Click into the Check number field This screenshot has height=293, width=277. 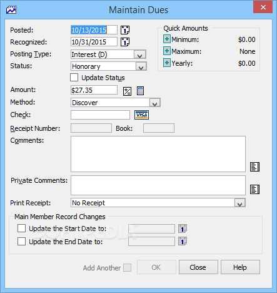coord(100,115)
